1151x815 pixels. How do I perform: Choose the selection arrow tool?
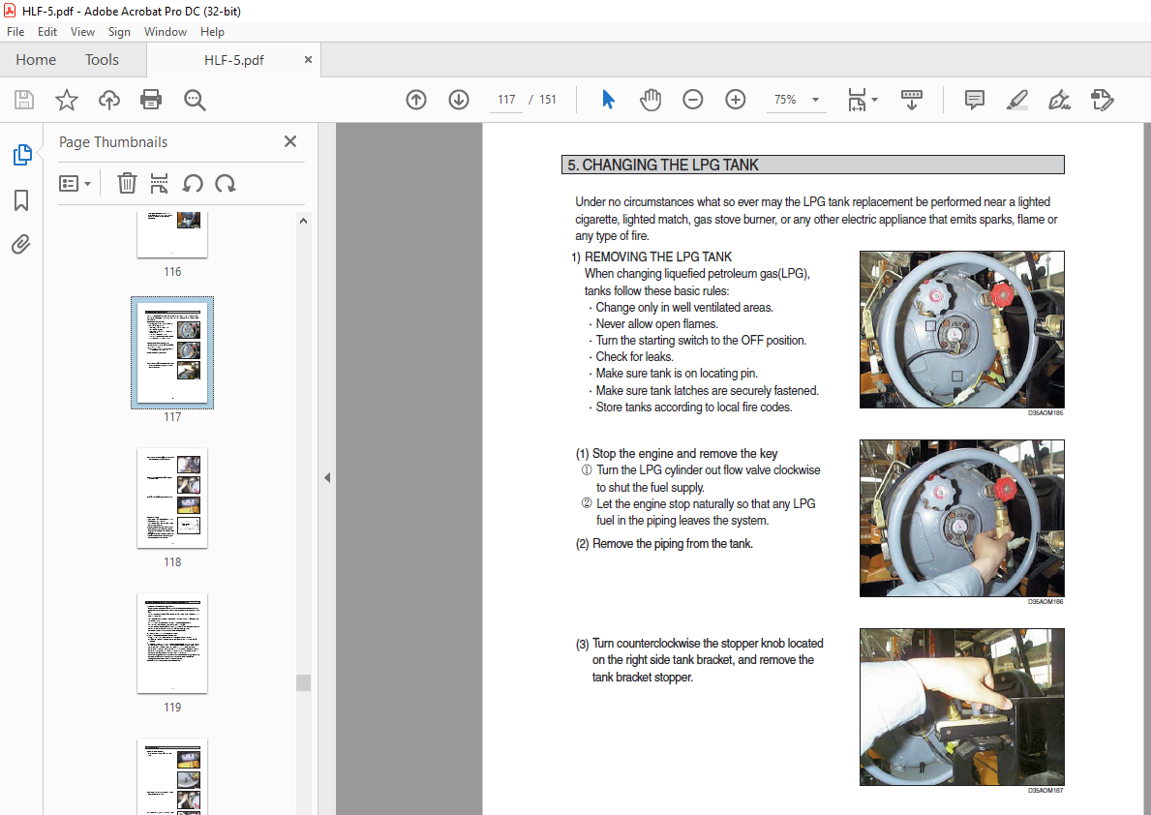608,99
